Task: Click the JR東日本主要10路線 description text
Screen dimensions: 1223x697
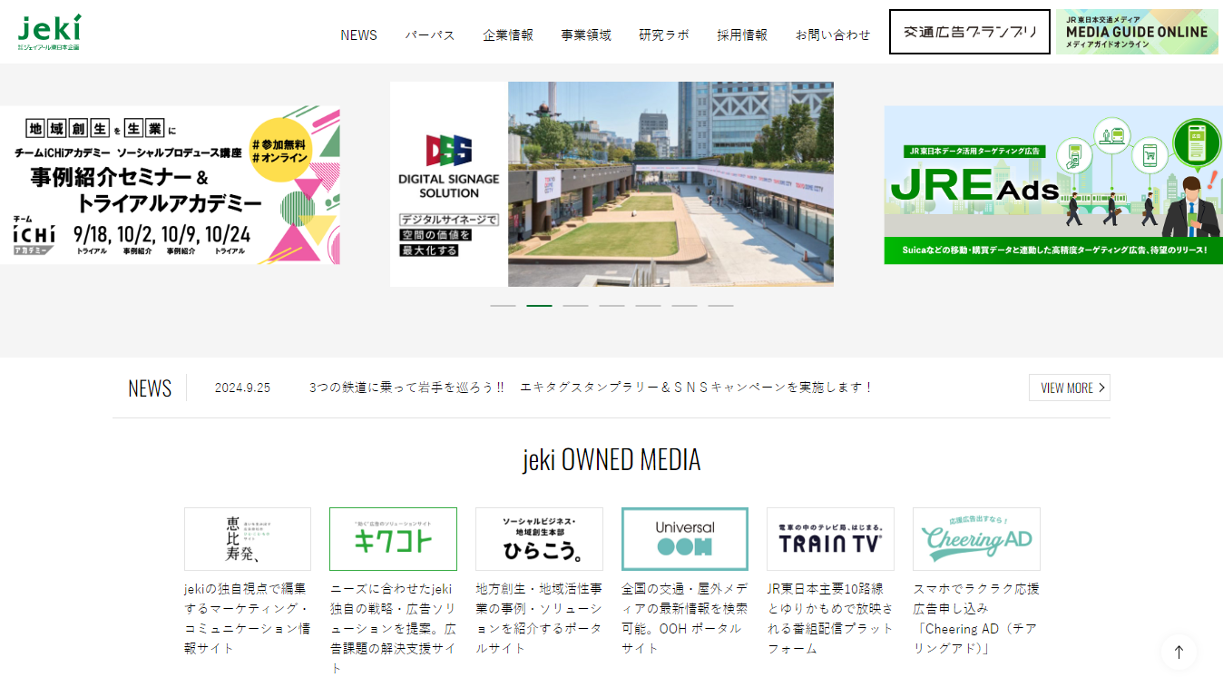Action: pyautogui.click(x=830, y=618)
